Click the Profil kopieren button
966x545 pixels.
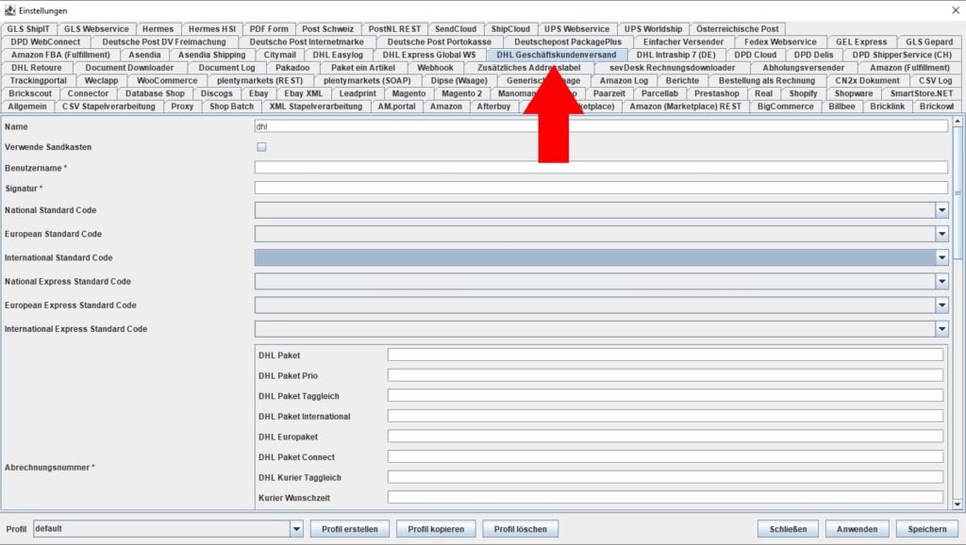point(436,529)
